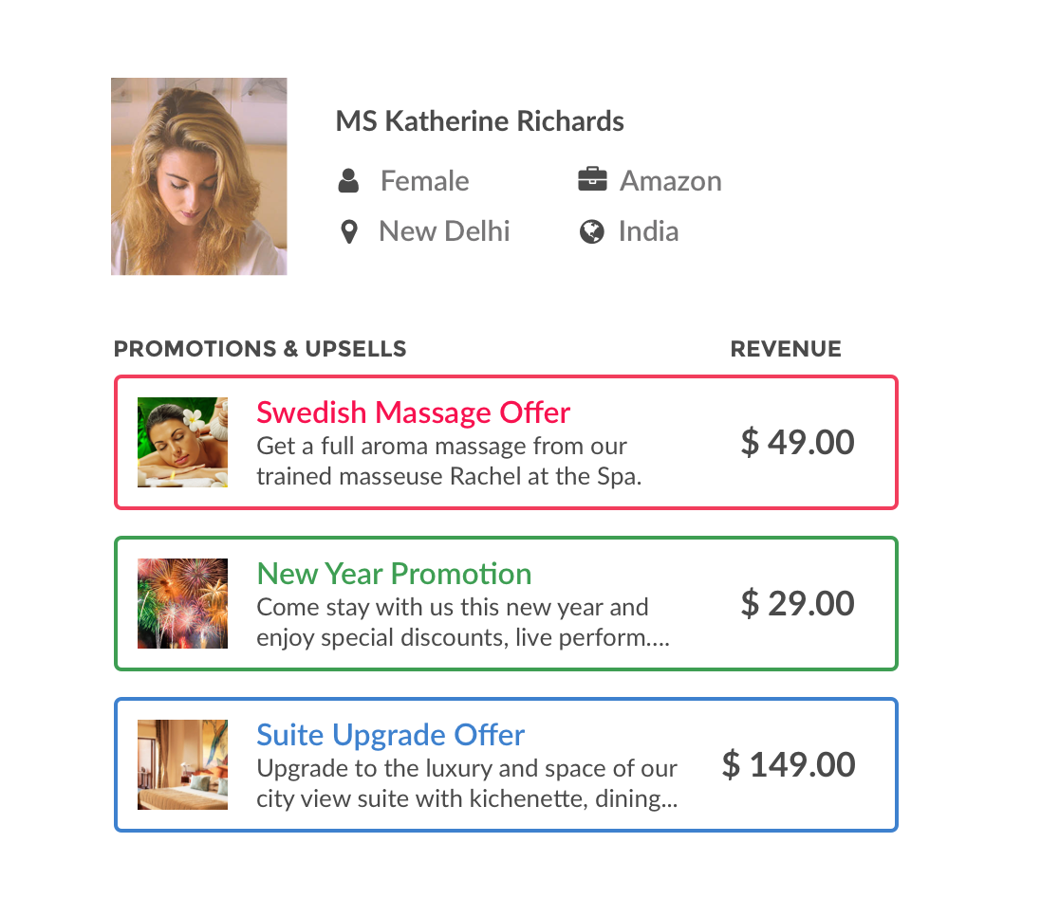The width and height of the screenshot is (1041, 916).
Task: Click the map pin location icon
Action: coord(348,232)
